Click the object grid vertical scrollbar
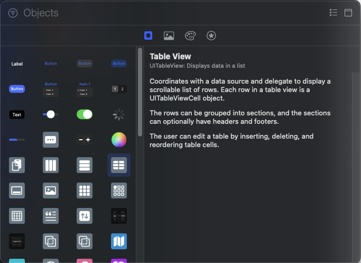 [140, 92]
